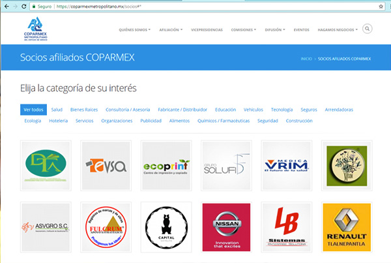Reload the page with refresh icon
Image resolution: width=391 pixels, height=263 pixels.
(24, 7)
